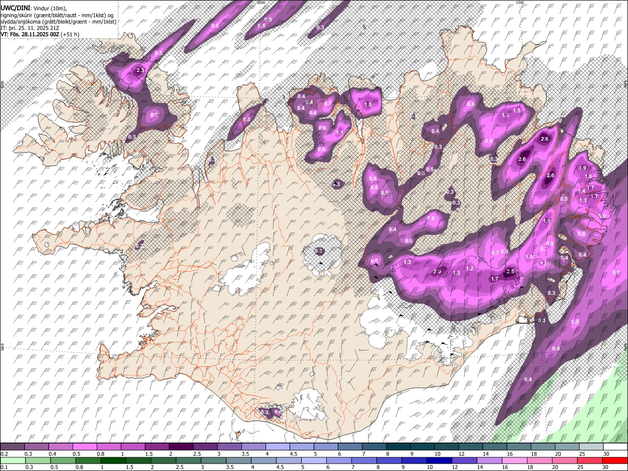
Task: Click the lilac rain legend swatch labeled 14
Action: coord(489,461)
